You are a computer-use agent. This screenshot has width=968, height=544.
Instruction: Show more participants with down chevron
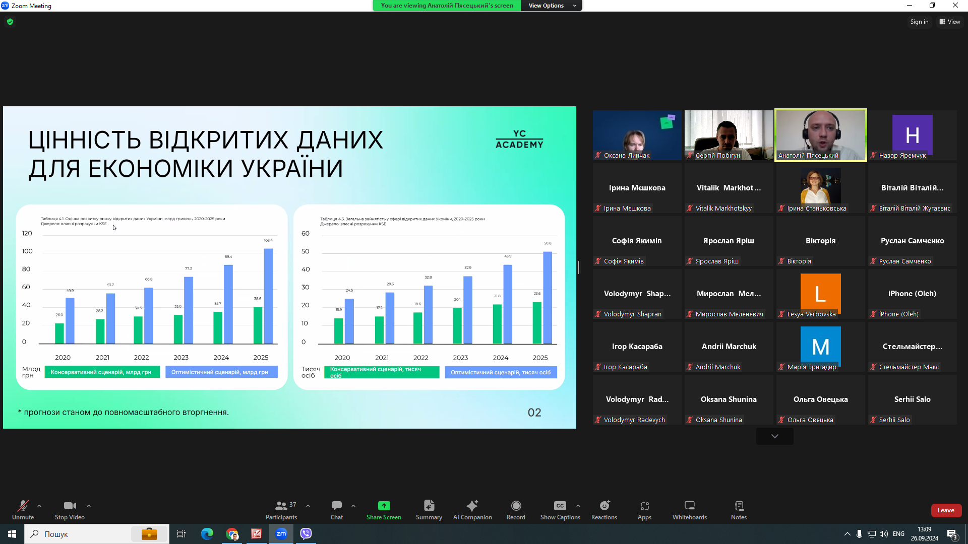coord(774,436)
